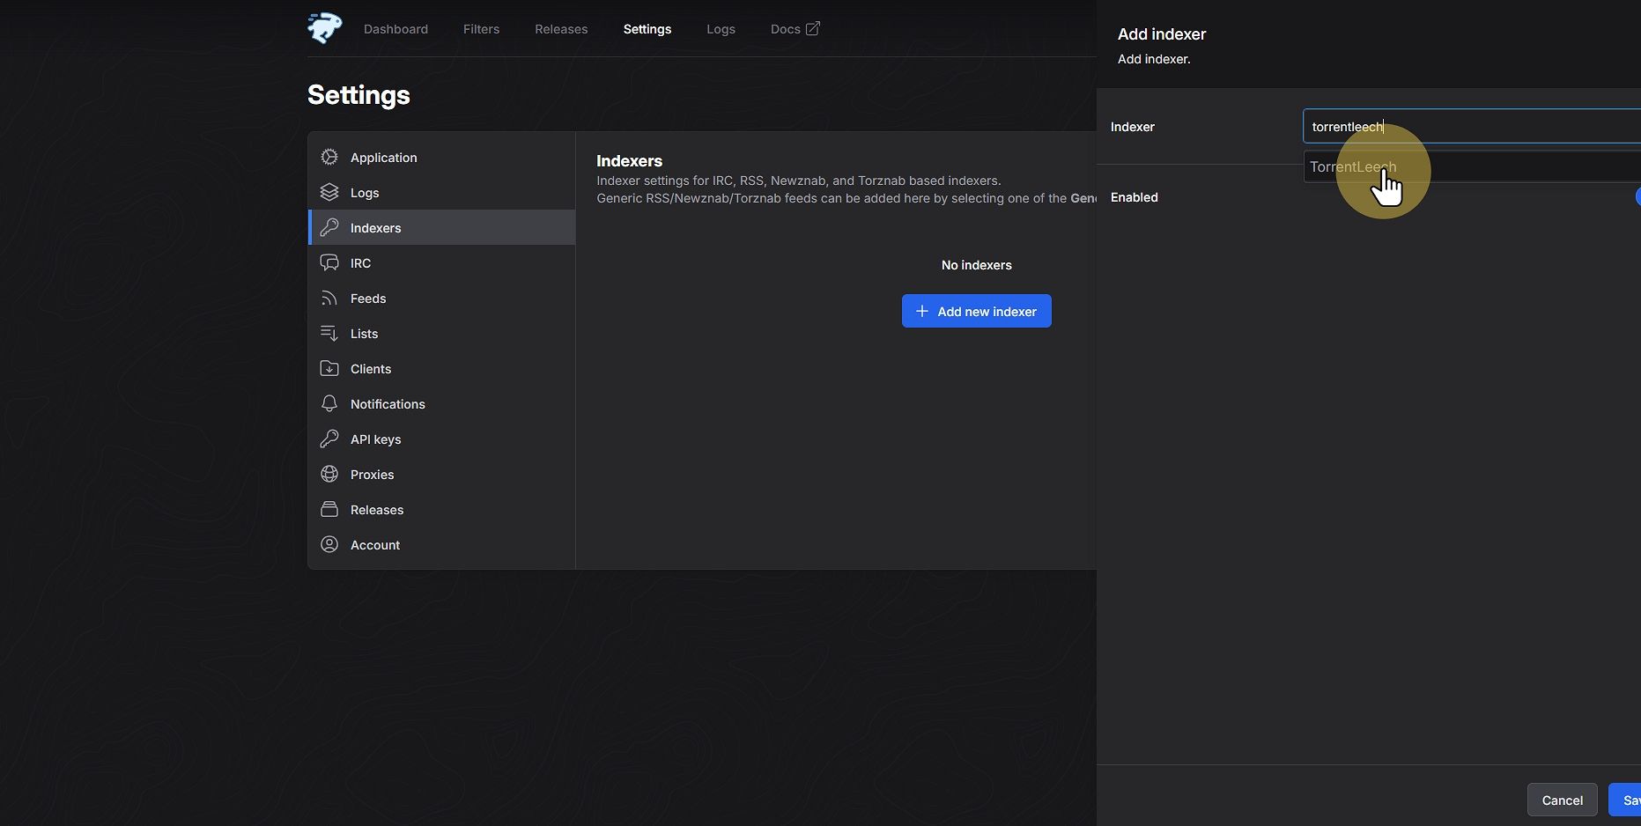Click the Indexers key icon
Screen dimensions: 1641x826
click(329, 227)
